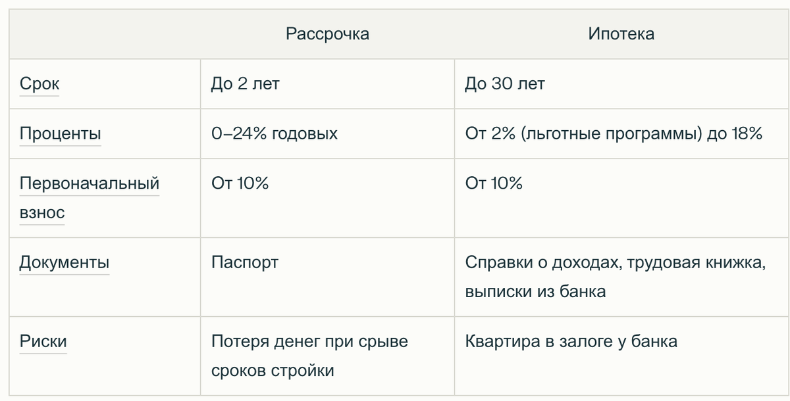This screenshot has width=790, height=401.
Task: Click Квартира в залоге у банка cell
Action: (571, 342)
